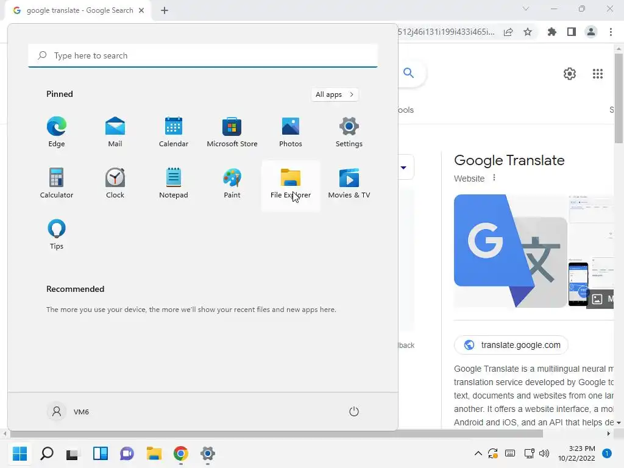Expand the translate language dropdown arrow

click(x=403, y=168)
